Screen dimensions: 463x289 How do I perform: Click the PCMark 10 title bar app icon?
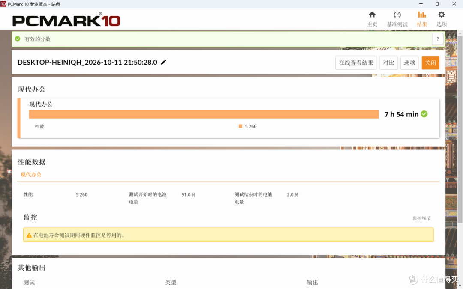pyautogui.click(x=3, y=4)
